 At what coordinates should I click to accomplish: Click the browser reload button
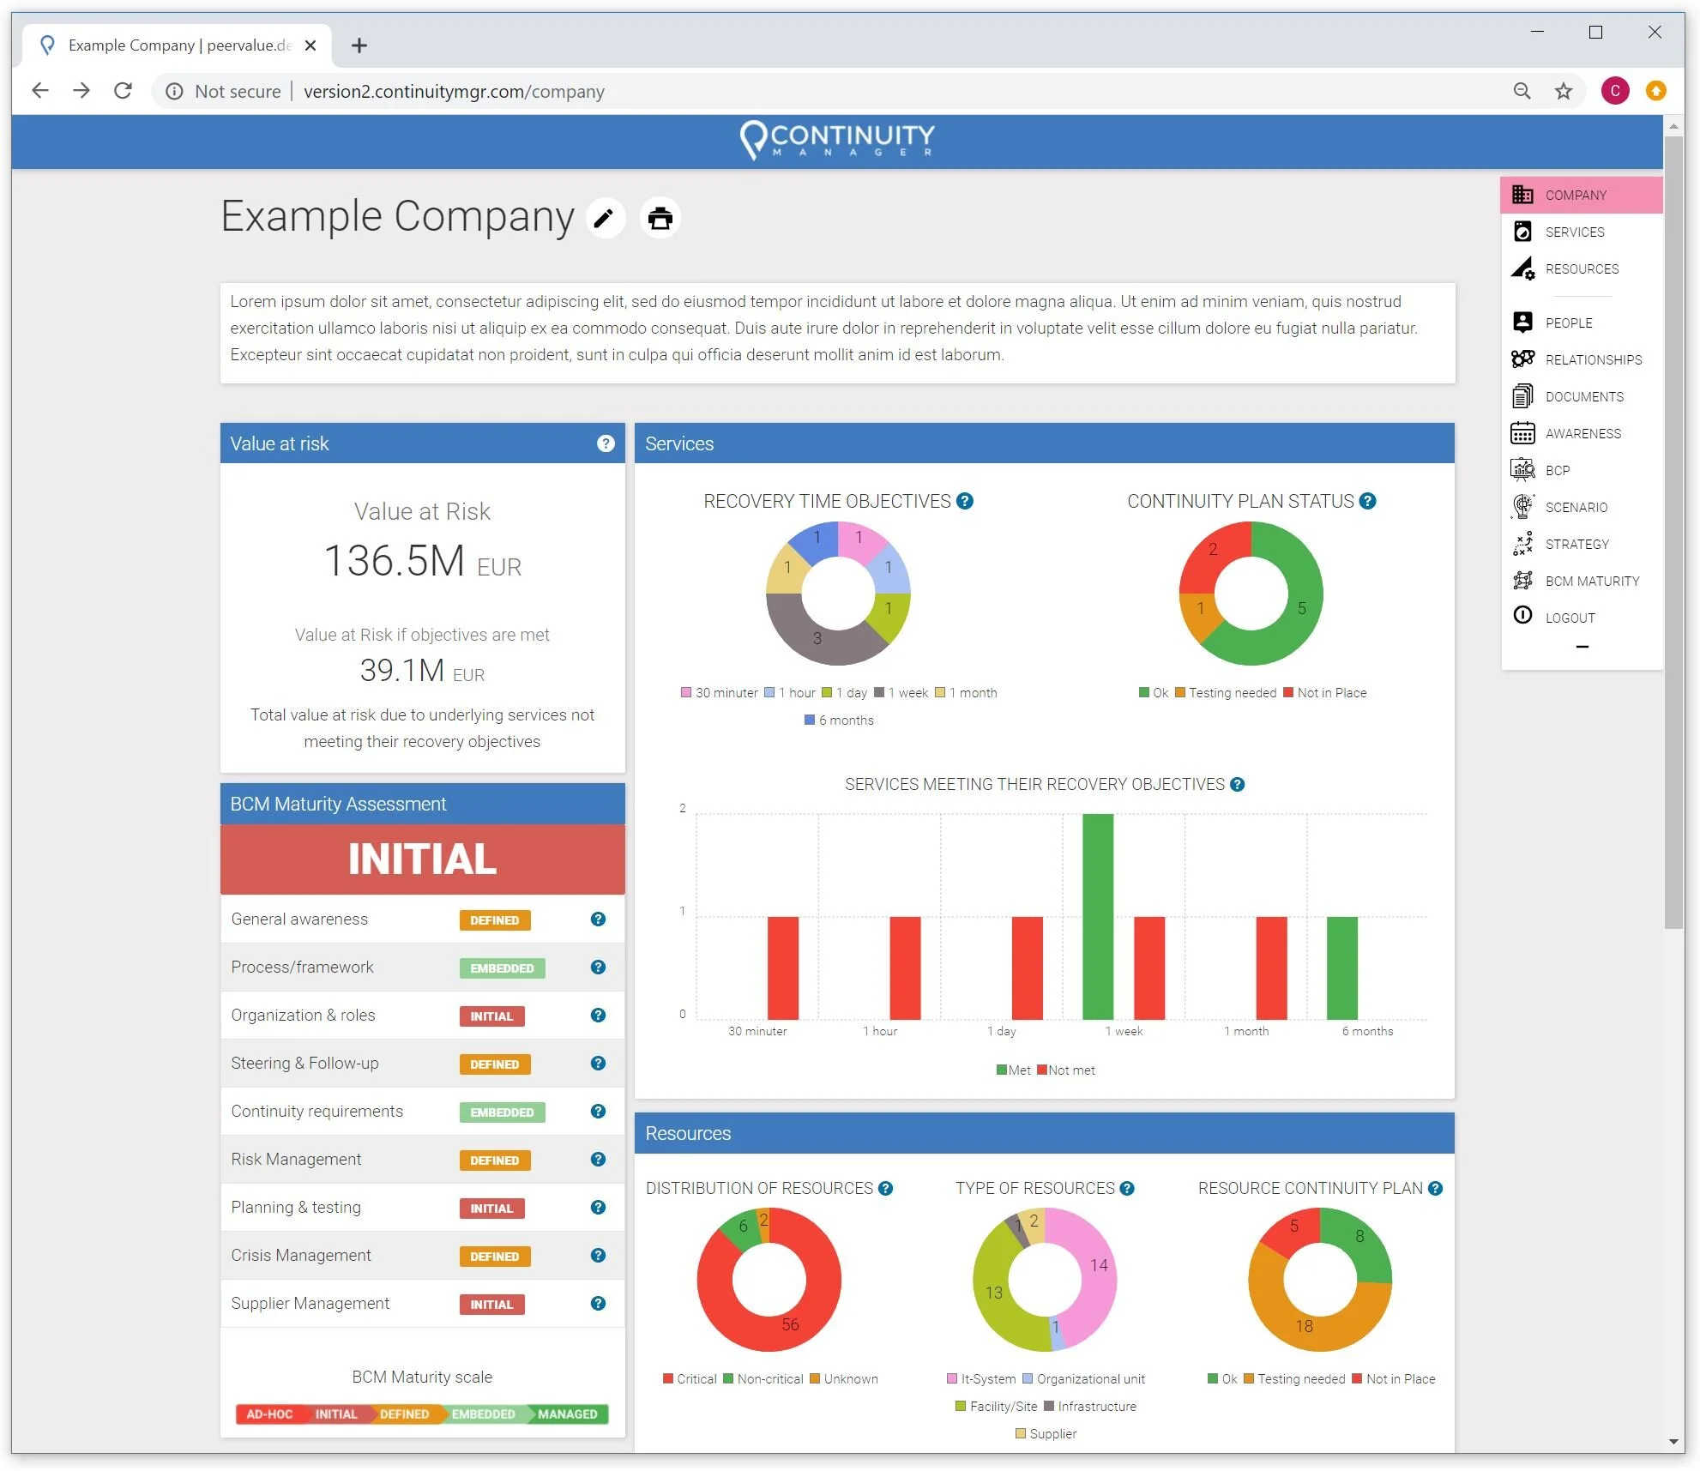pyautogui.click(x=123, y=91)
